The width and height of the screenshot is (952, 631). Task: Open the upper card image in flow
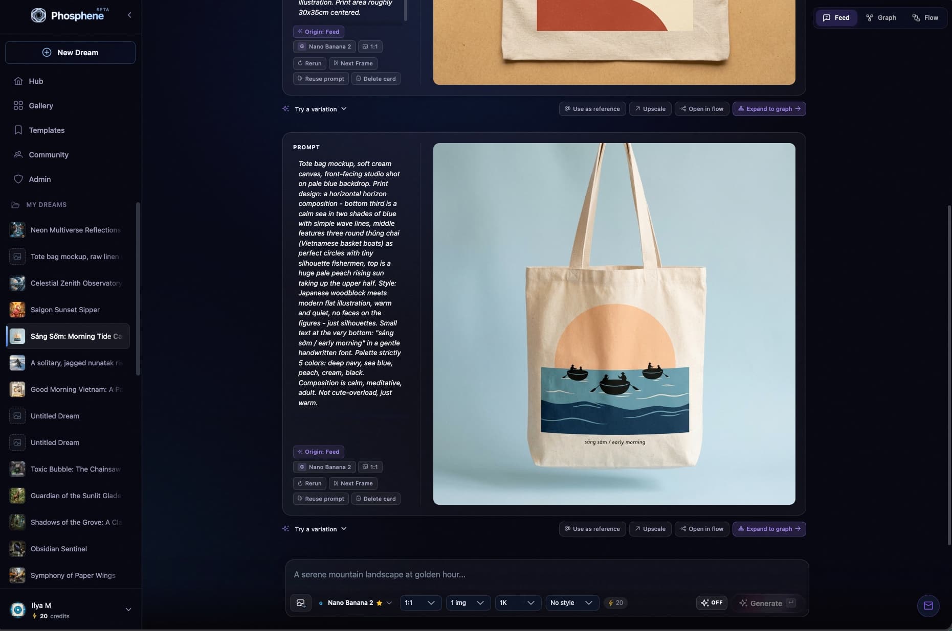[702, 109]
